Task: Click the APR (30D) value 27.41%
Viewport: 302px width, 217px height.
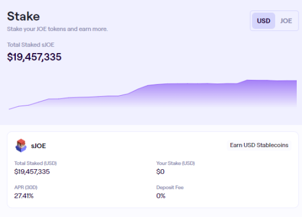Action: [24, 196]
